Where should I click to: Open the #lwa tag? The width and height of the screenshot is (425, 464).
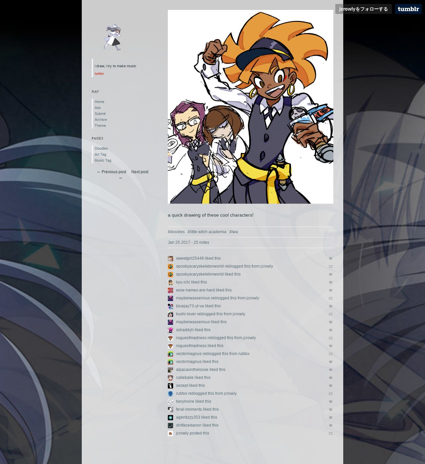[x=234, y=232]
